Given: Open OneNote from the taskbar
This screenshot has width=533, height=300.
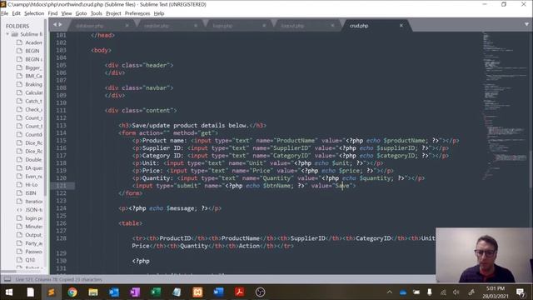Looking at the screenshot, I should 135,292.
